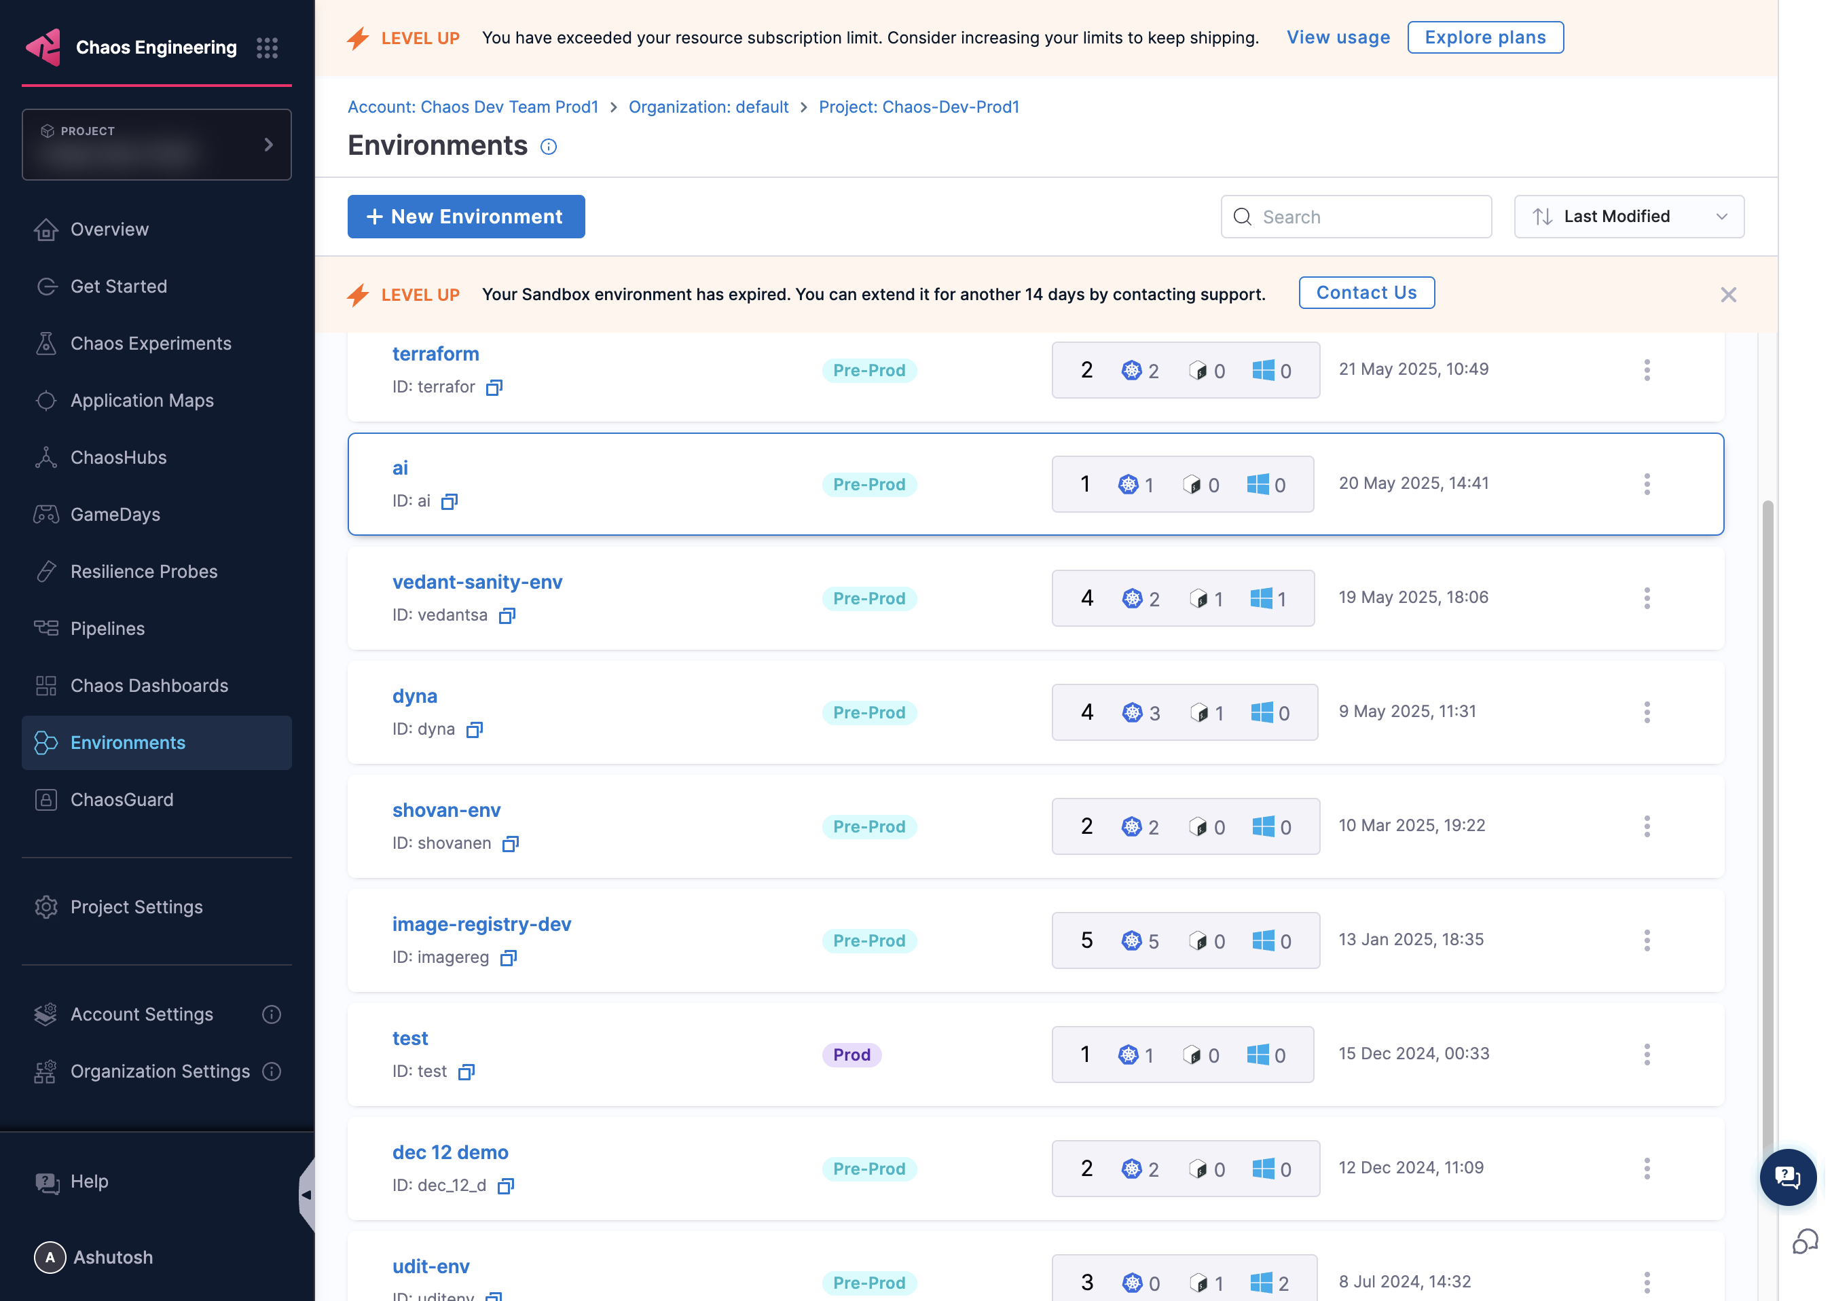The width and height of the screenshot is (1832, 1301).
Task: Open options menu for terraform row
Action: (x=1647, y=370)
